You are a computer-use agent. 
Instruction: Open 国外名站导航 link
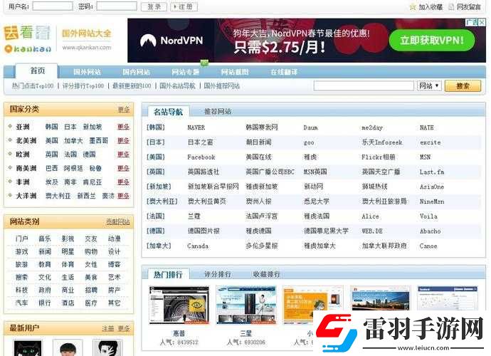pyautogui.click(x=177, y=86)
